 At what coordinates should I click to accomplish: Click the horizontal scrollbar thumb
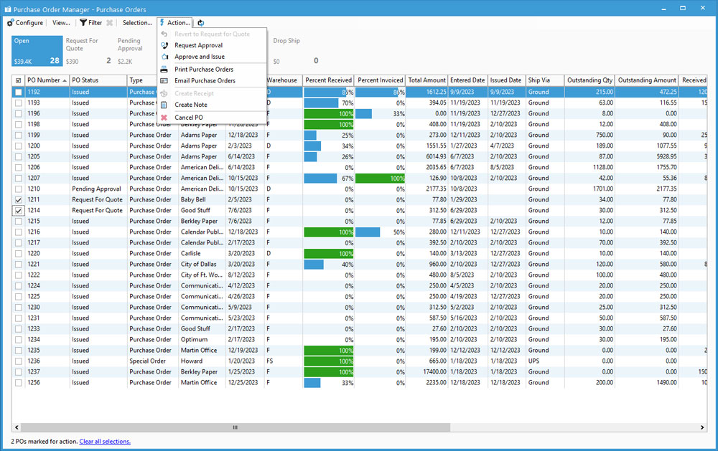(x=235, y=427)
